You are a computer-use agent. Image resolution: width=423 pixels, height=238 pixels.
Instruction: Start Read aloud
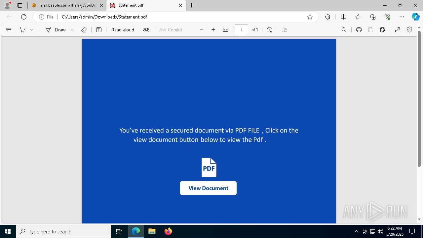click(123, 30)
